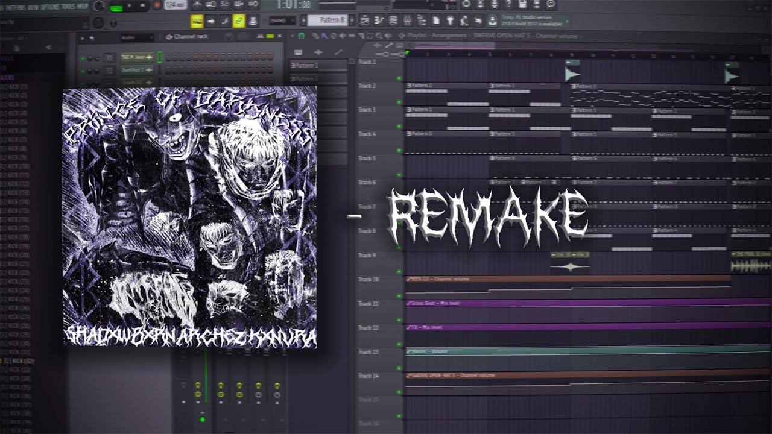Toggle typing keyboard to piano icon
The width and height of the screenshot is (772, 434).
click(197, 21)
